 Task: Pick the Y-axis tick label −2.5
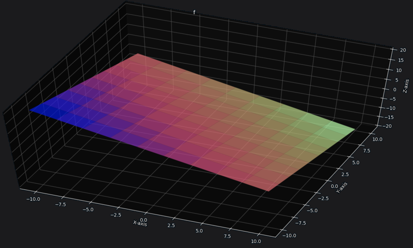[323, 199]
